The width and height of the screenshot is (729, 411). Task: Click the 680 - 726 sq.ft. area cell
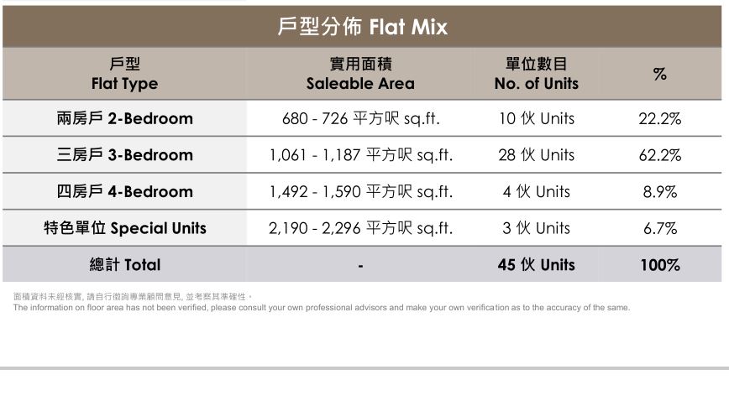(360, 118)
